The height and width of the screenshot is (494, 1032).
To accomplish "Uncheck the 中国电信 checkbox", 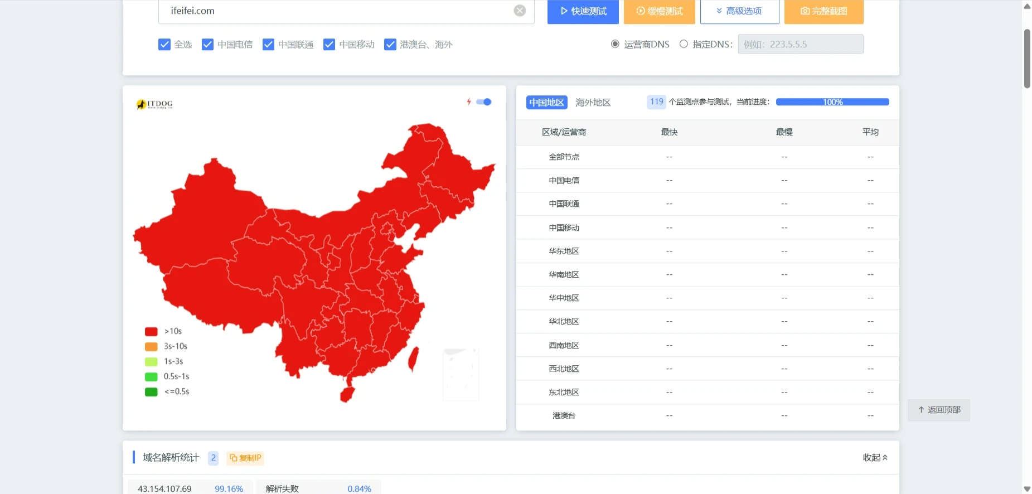I will pyautogui.click(x=208, y=45).
